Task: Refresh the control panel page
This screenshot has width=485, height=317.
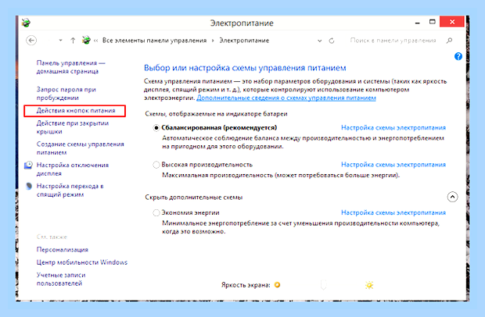Action: (x=332, y=41)
